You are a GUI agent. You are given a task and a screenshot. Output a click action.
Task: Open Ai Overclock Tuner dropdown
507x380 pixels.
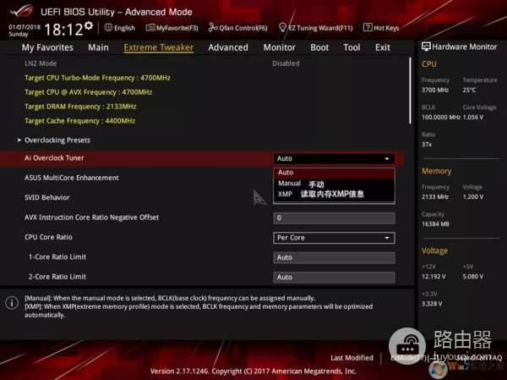point(335,158)
